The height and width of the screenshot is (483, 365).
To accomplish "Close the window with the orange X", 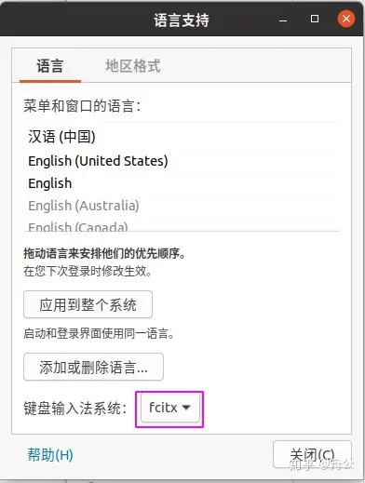I will 346,19.
